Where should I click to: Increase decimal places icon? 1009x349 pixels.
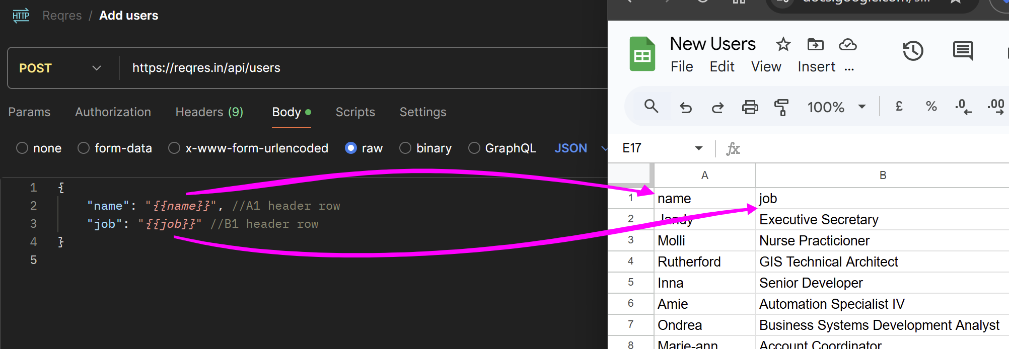tap(996, 107)
